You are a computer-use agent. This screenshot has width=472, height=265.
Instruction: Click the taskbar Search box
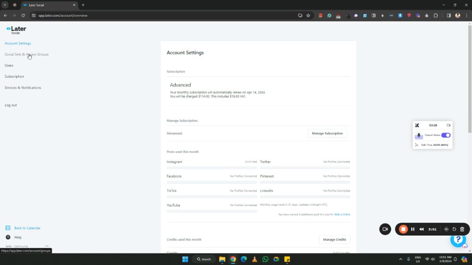(x=204, y=259)
